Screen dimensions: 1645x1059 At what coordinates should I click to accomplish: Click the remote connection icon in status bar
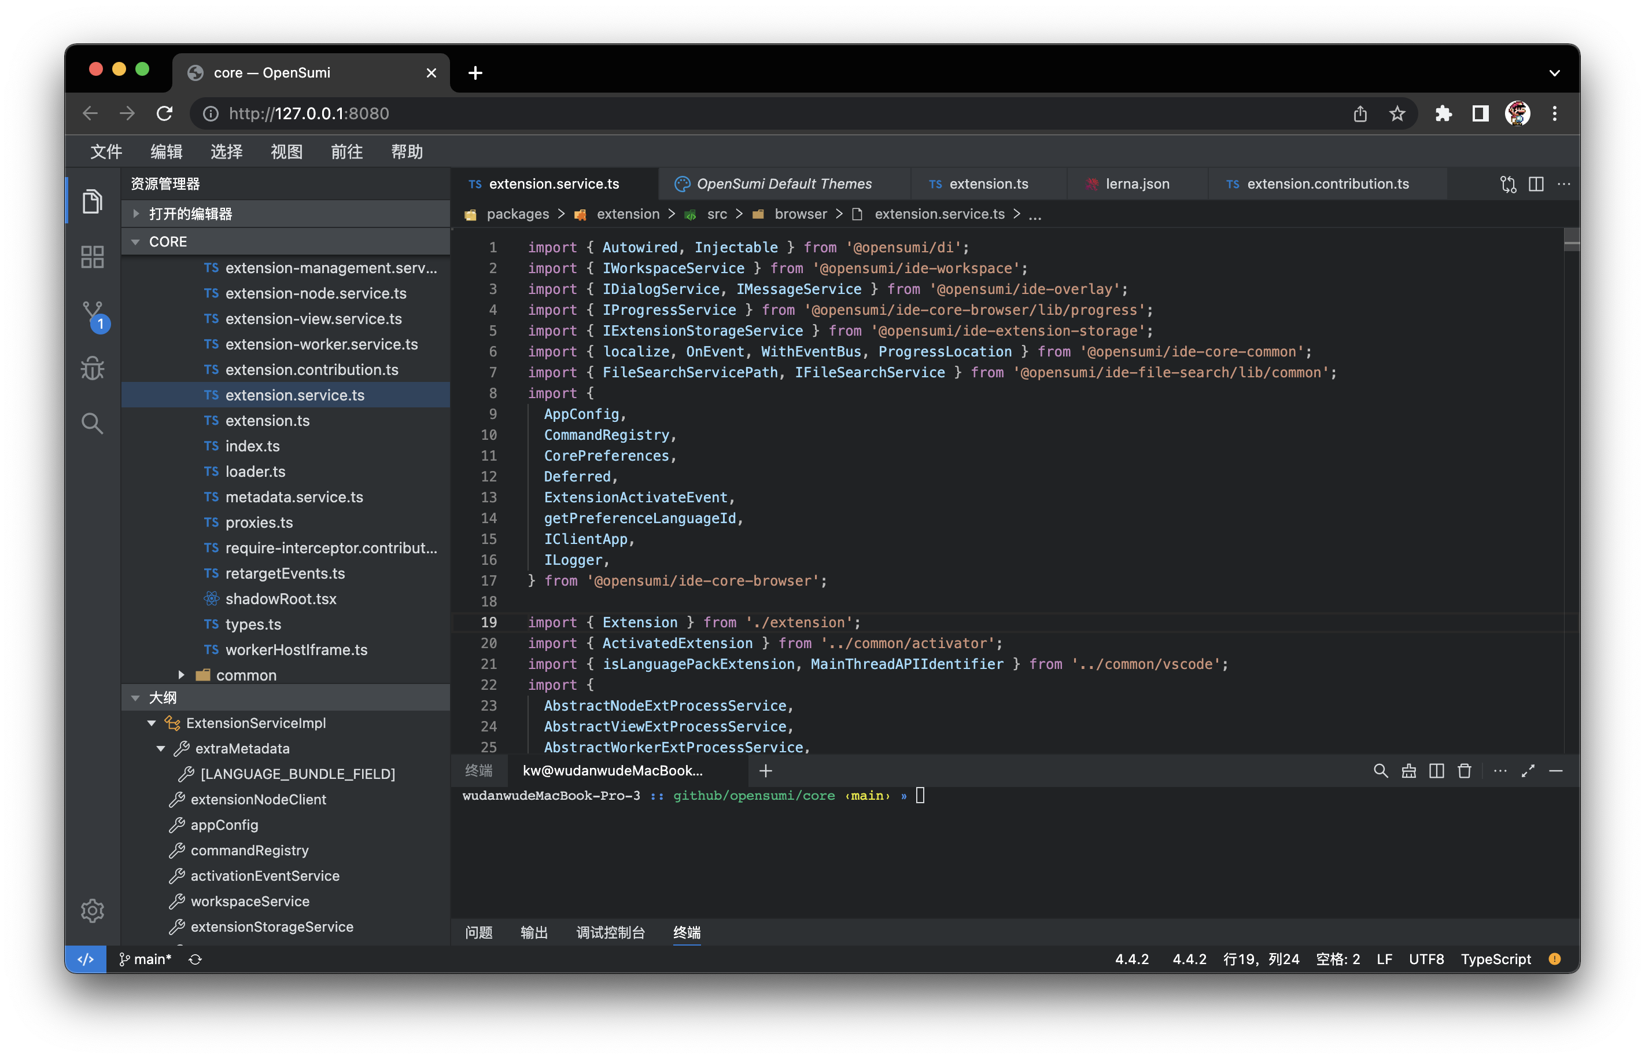[85, 959]
